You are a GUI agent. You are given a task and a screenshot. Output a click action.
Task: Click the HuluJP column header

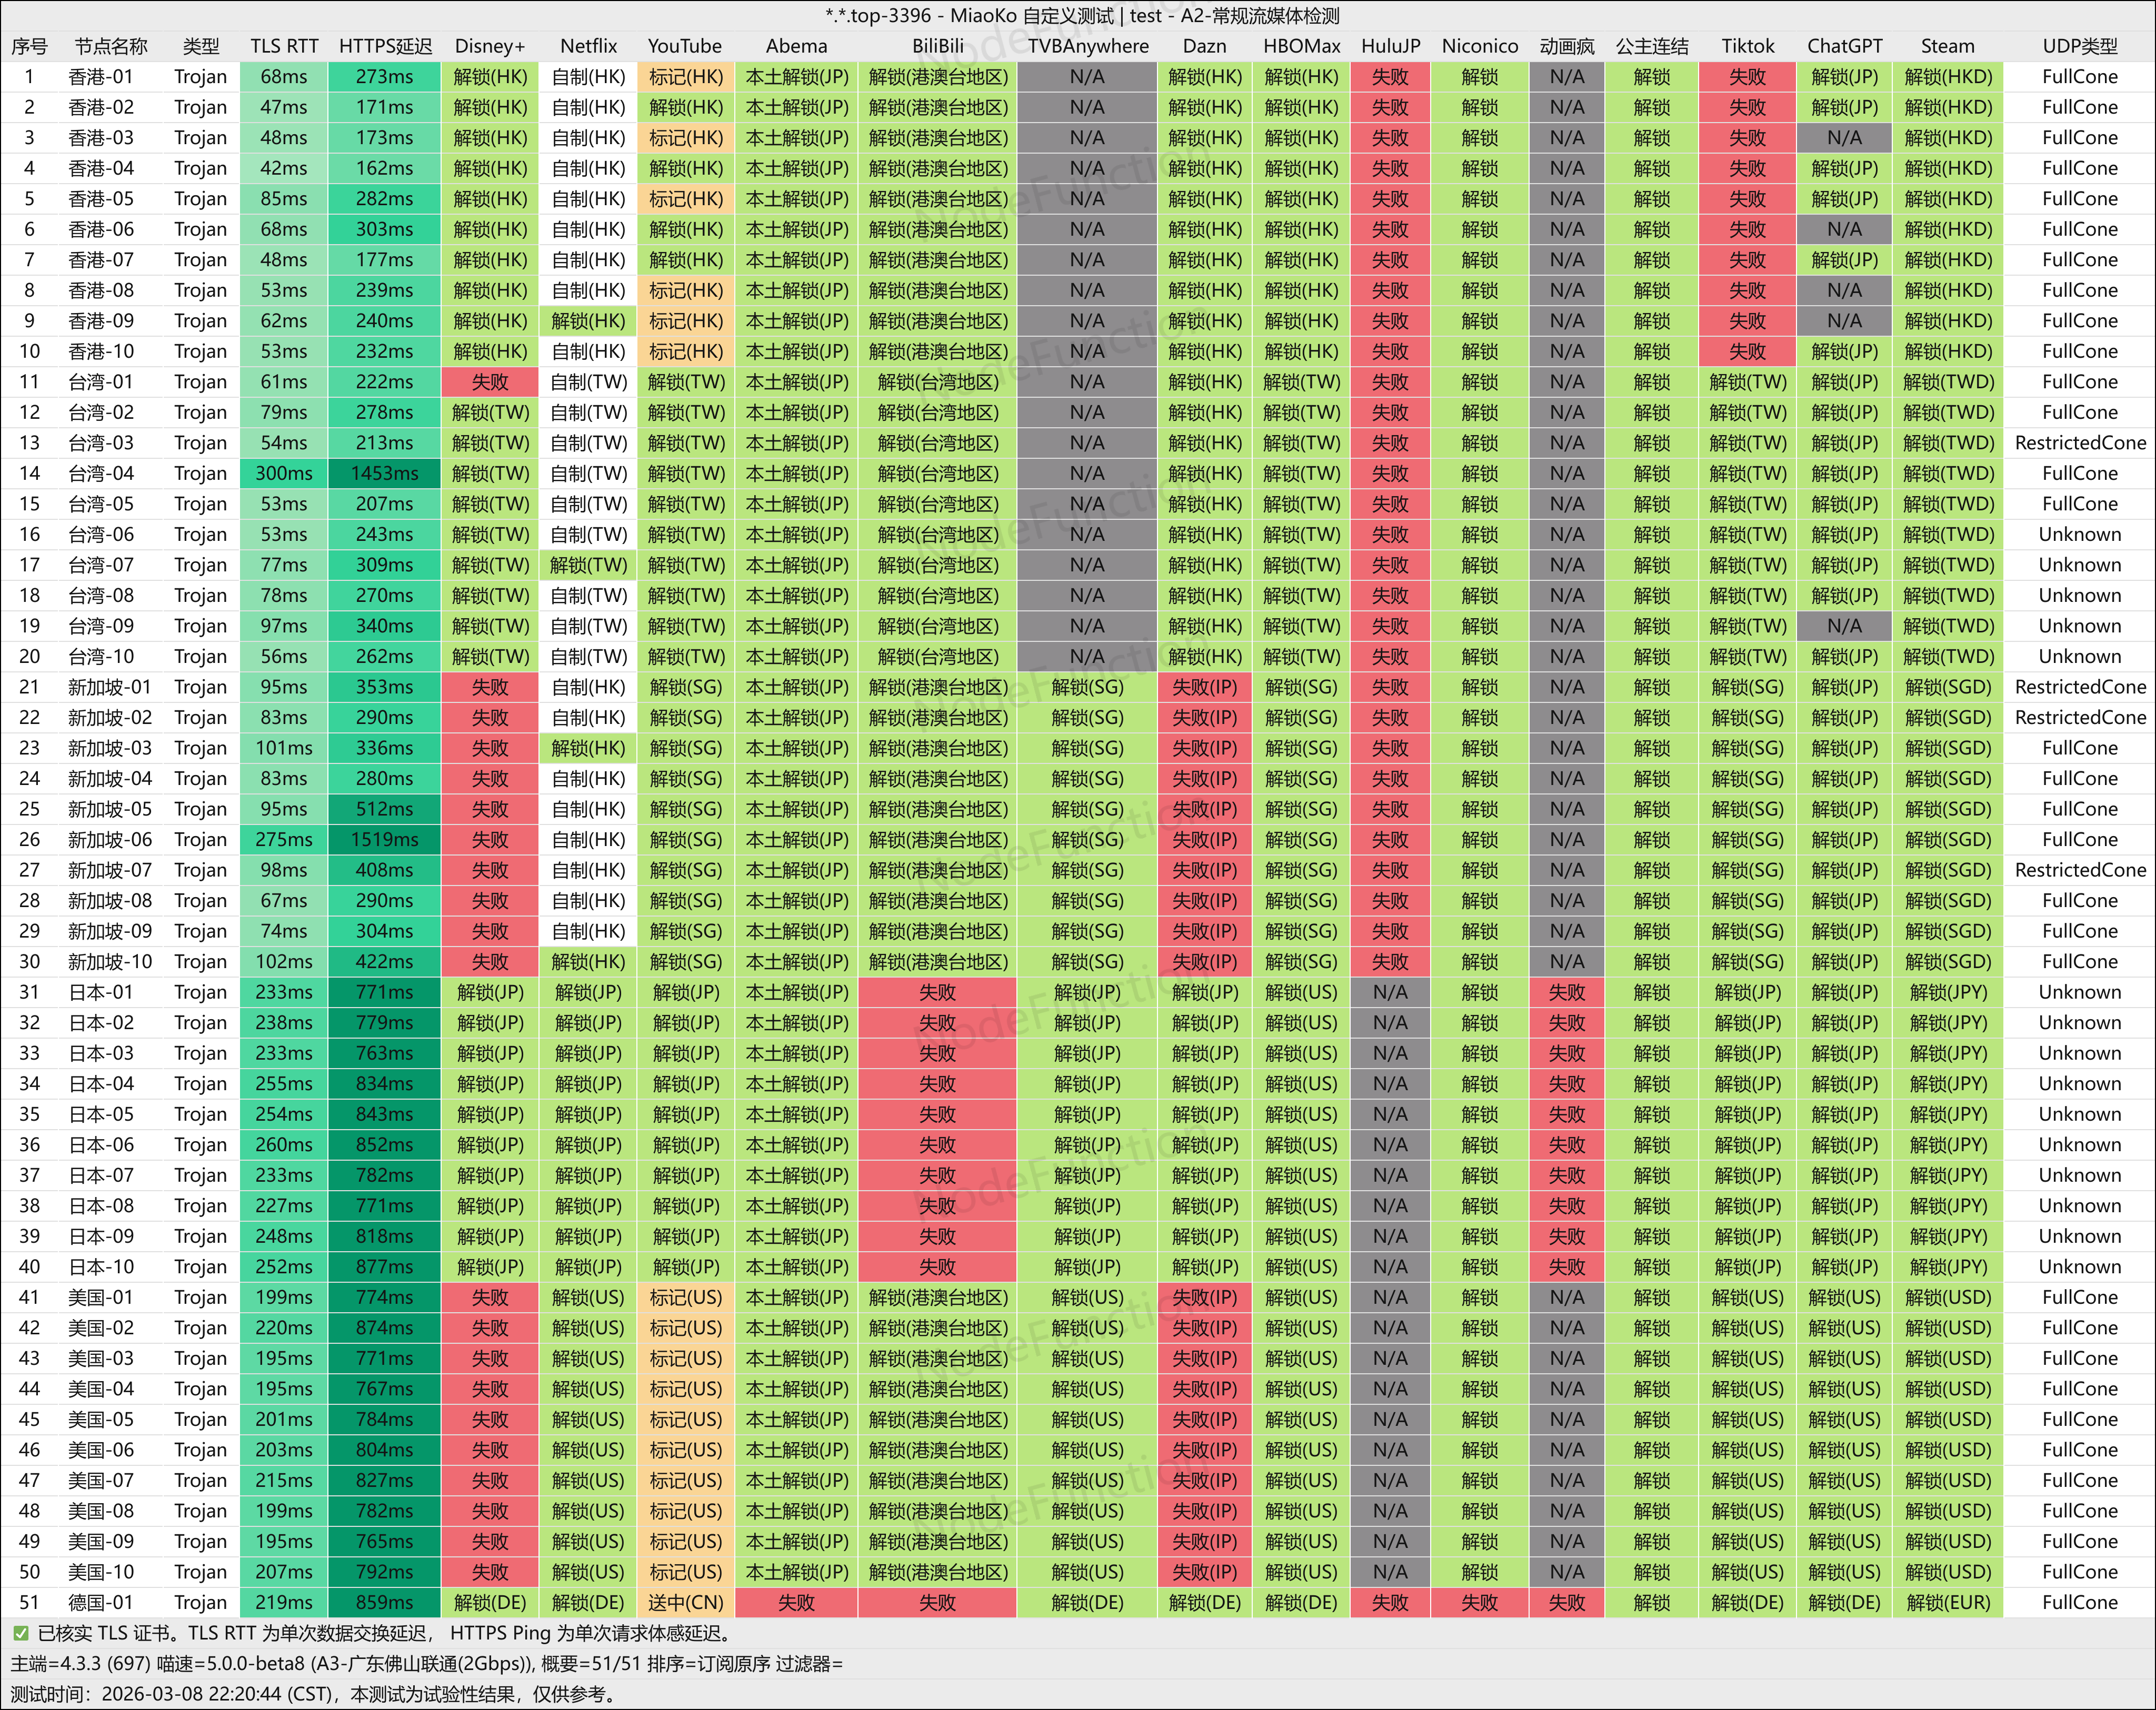tap(1390, 46)
